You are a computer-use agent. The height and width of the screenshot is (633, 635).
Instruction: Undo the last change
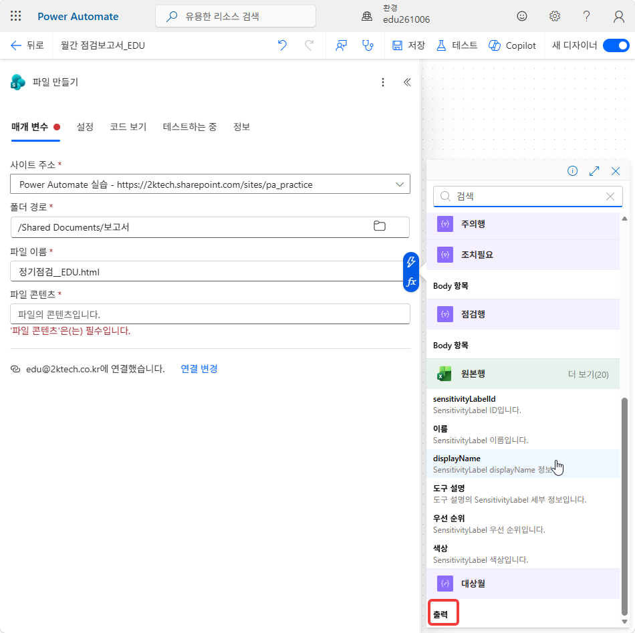(282, 45)
